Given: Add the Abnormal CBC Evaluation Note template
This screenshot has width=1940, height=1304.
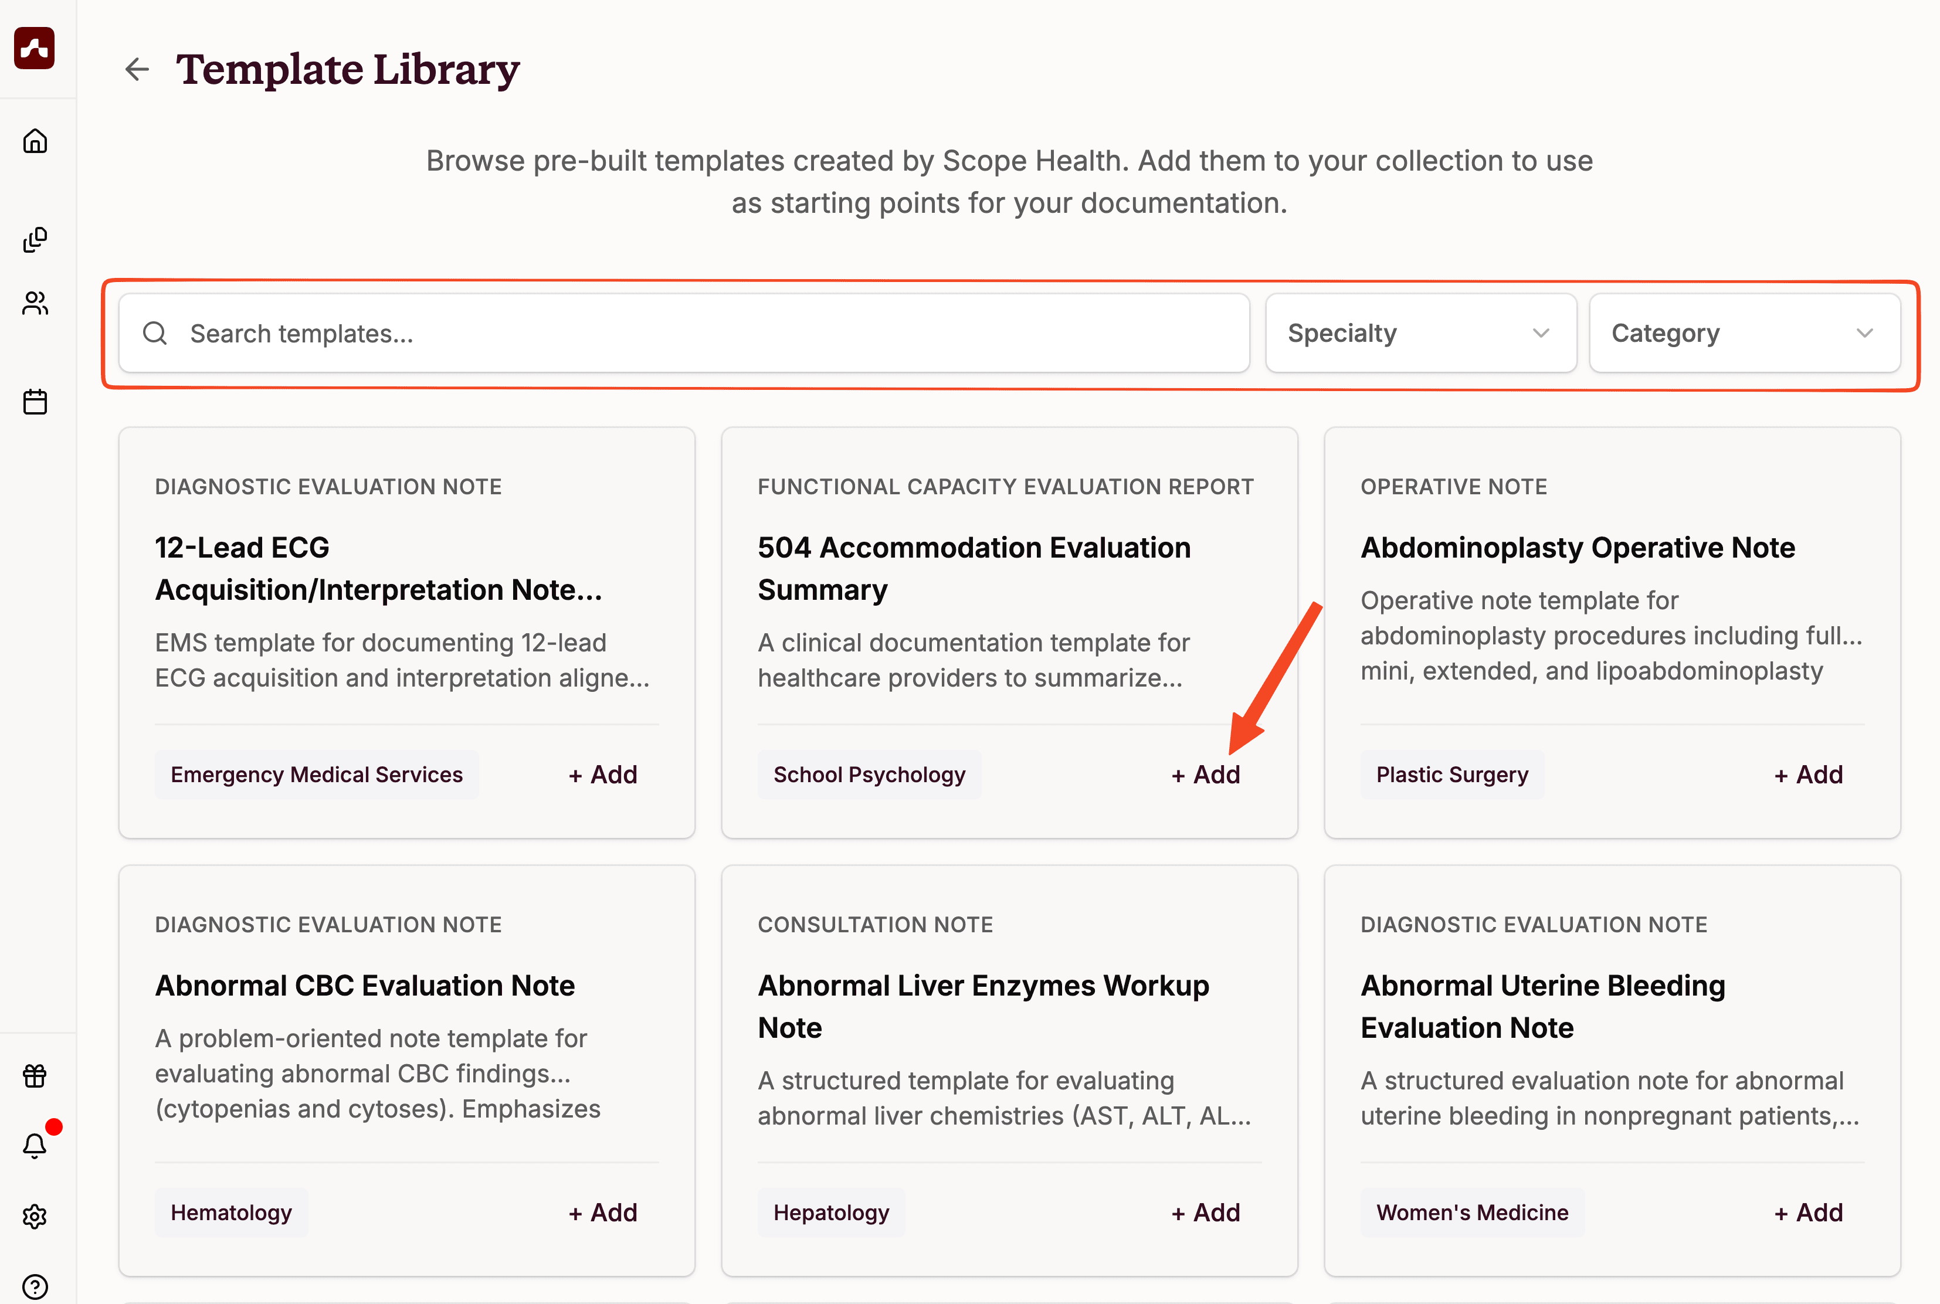Looking at the screenshot, I should (603, 1213).
